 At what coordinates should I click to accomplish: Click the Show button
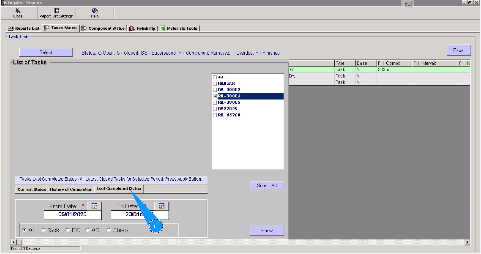(x=267, y=231)
